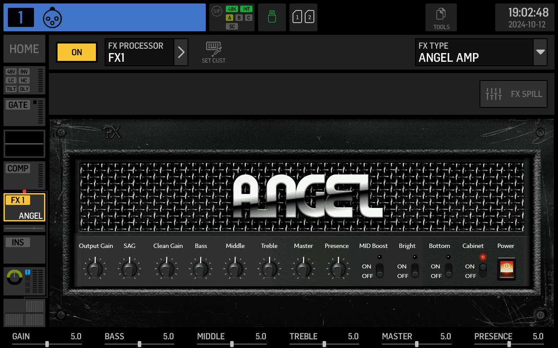Viewport: 558px width, 348px height.
Task: Open the input settings 48V INV panel
Action: pos(24,80)
